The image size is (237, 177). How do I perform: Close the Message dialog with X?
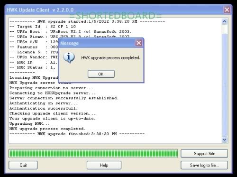tap(139, 43)
